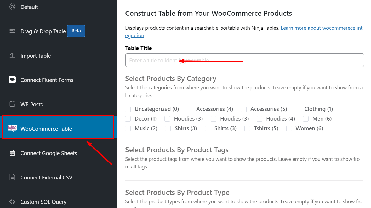The width and height of the screenshot is (371, 208).
Task: Enable the Hoodies (3) category filter
Action: pyautogui.click(x=167, y=118)
